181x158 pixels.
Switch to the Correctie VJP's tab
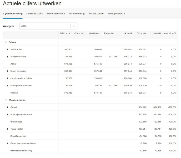tap(34, 13)
